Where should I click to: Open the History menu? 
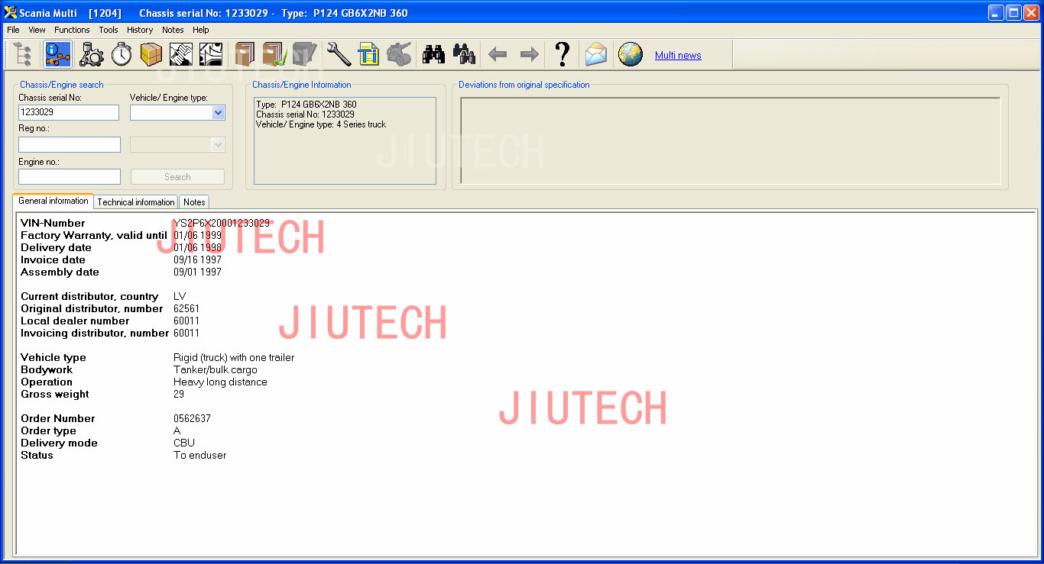[x=140, y=30]
